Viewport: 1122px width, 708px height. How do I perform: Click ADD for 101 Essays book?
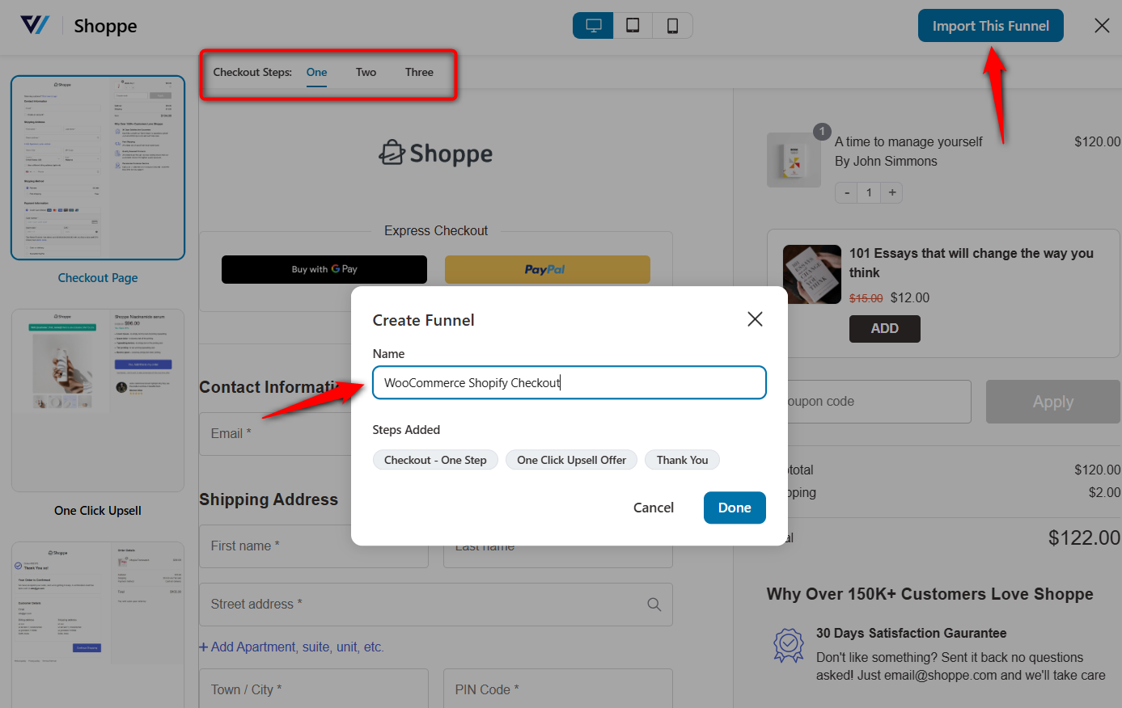pyautogui.click(x=884, y=328)
